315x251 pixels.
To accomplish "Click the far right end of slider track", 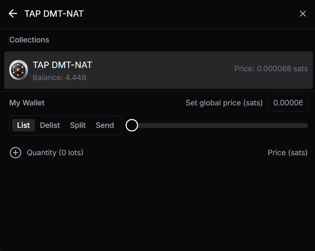I will point(306,125).
